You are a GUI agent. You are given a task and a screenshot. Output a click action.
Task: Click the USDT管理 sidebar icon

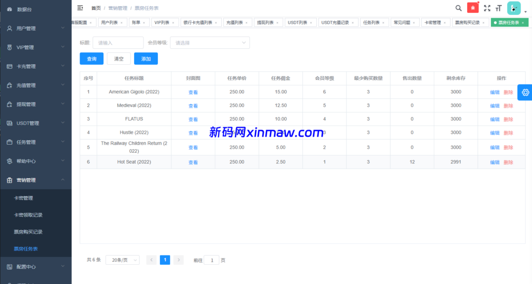click(x=9, y=123)
